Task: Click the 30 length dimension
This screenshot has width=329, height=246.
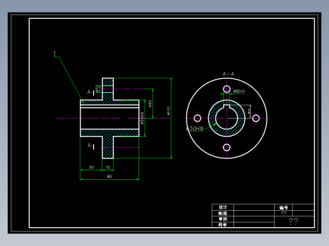Action: 91,167
